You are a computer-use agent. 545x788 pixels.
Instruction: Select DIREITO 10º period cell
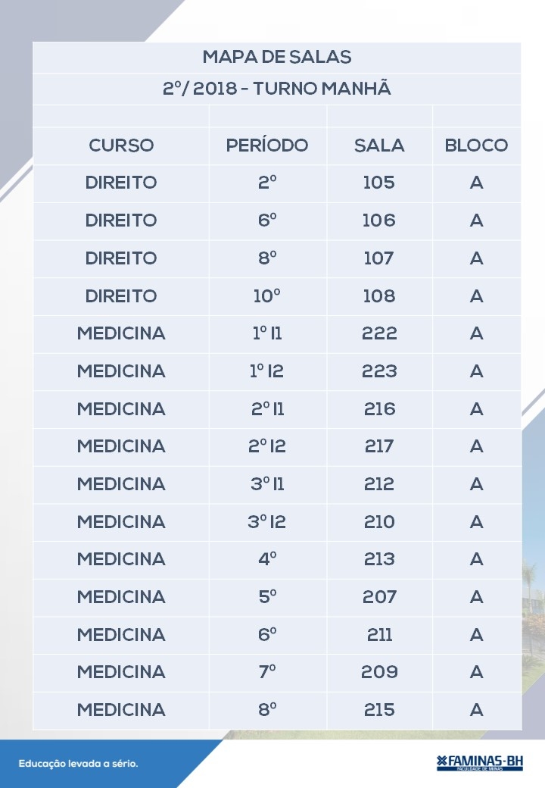click(x=267, y=295)
